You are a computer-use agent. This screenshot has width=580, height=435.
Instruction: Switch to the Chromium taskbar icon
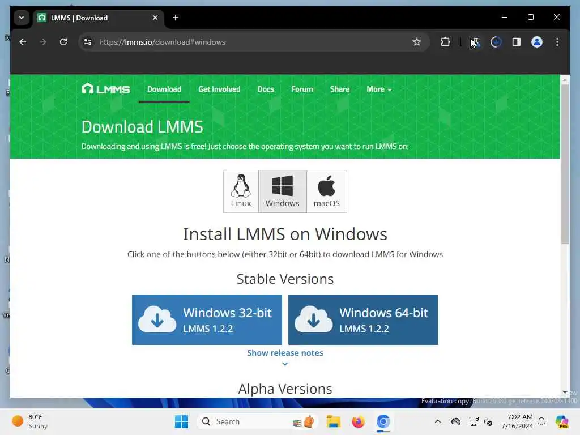click(383, 421)
